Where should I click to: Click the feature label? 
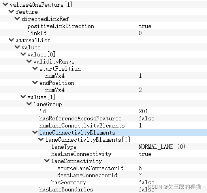27,12
